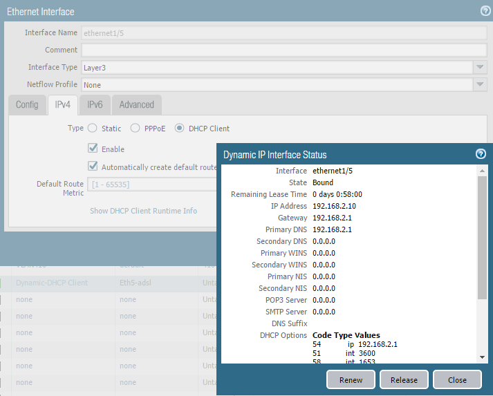Click into the Comment text field
This screenshot has width=493, height=396.
pyautogui.click(x=283, y=50)
